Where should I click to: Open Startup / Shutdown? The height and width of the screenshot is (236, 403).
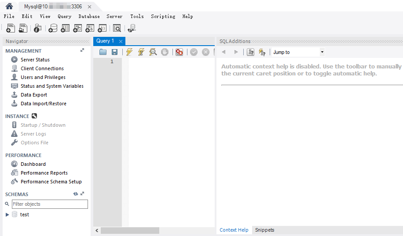[x=43, y=125]
